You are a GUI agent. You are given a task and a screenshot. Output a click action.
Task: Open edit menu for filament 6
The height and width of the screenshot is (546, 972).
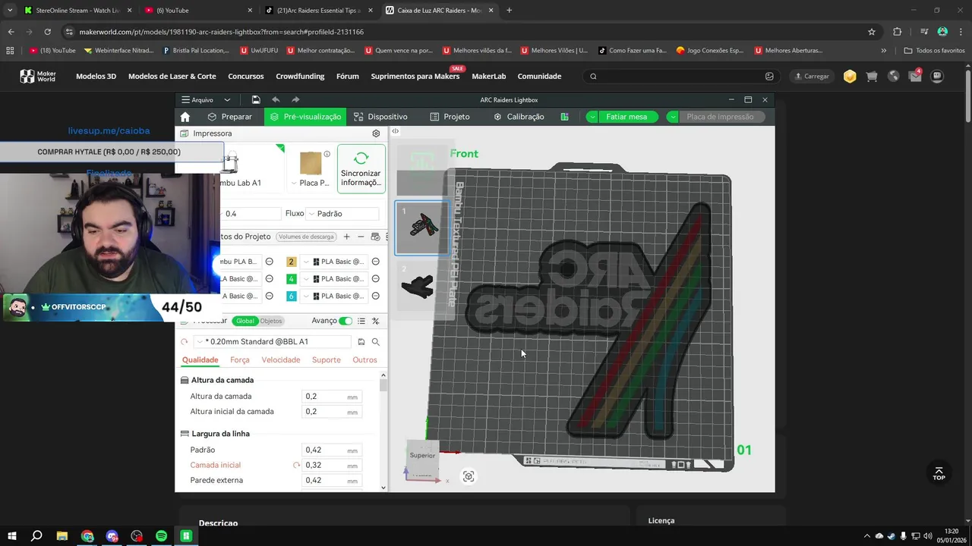375,296
